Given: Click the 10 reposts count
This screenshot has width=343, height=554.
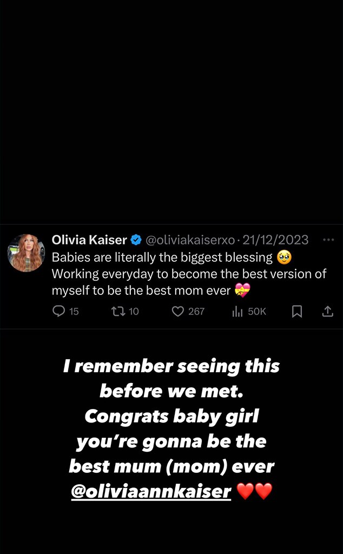Looking at the screenshot, I should point(134,311).
